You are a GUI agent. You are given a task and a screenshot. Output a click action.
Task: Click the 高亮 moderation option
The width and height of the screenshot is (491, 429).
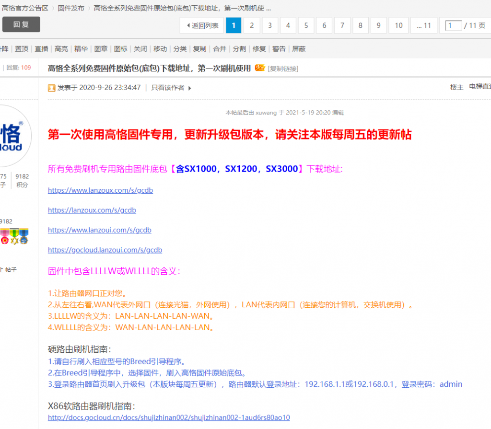[61, 49]
